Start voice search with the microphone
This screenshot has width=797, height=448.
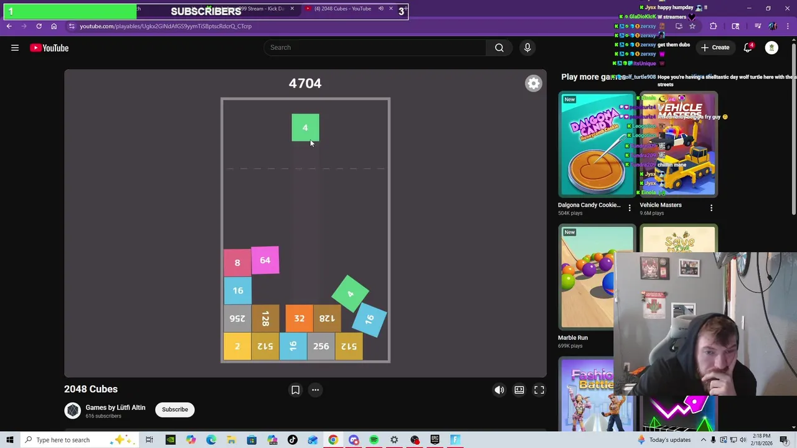click(527, 47)
